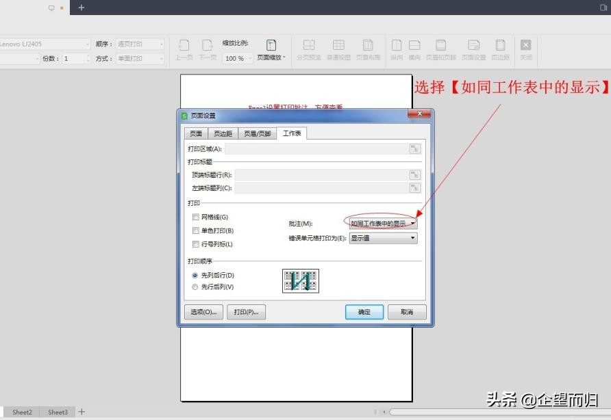Set orientation to 纵向 portrait
The width and height of the screenshot is (611, 420).
pos(397,48)
